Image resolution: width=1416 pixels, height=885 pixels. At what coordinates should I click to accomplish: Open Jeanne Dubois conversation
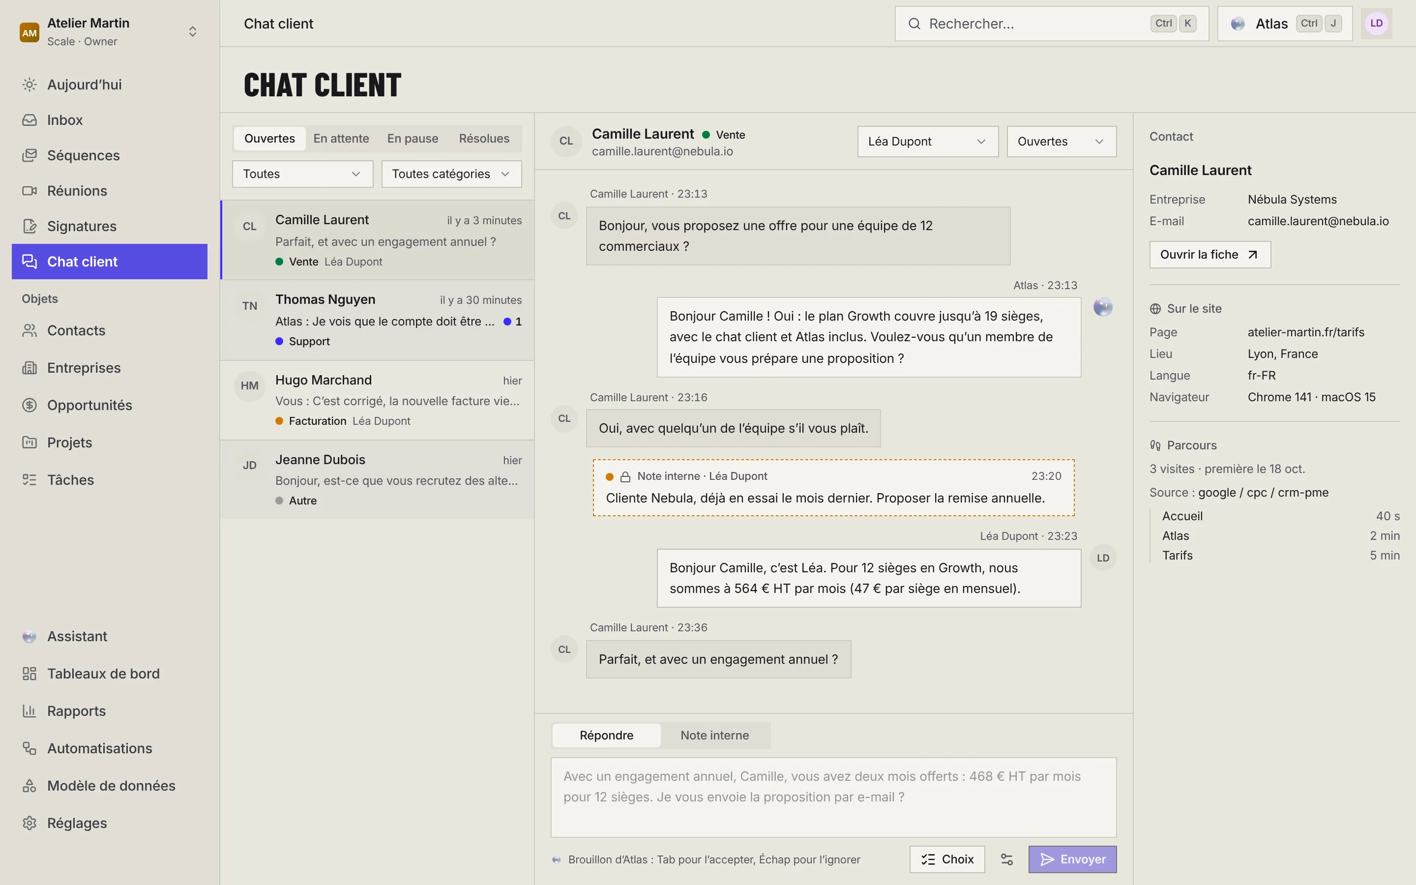tap(378, 480)
